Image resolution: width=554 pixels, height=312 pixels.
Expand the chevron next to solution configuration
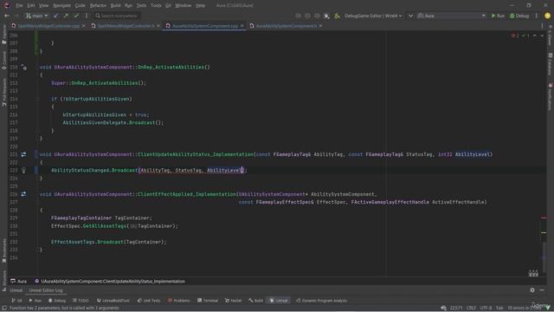click(x=410, y=16)
